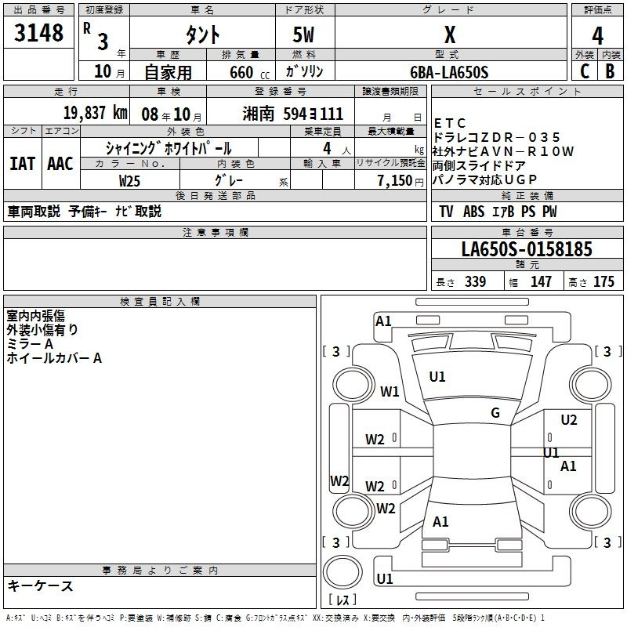627x627 pixels.
Task: Select model code 6BA-LA650S
Action: (x=449, y=72)
